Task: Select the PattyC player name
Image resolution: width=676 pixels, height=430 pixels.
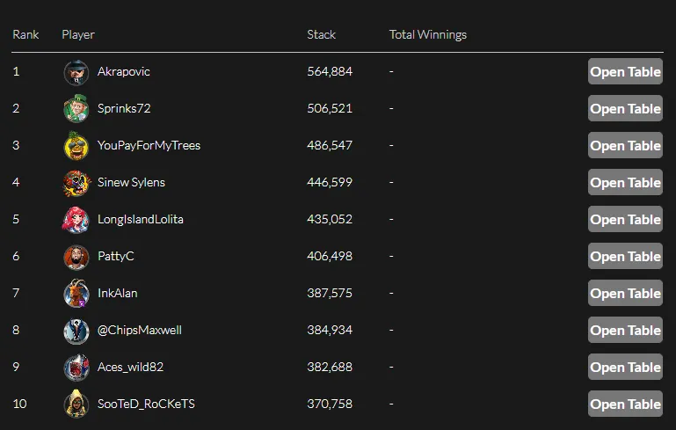Action: [x=116, y=257]
